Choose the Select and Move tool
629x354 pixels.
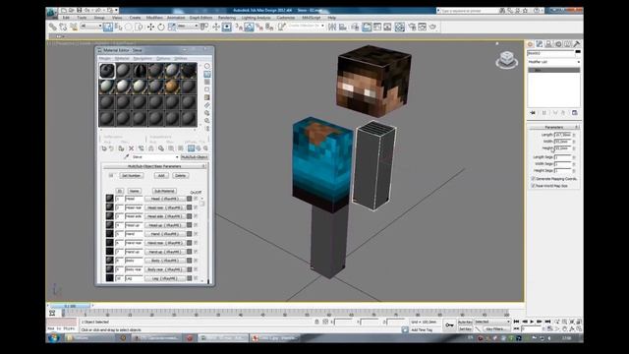click(x=150, y=27)
